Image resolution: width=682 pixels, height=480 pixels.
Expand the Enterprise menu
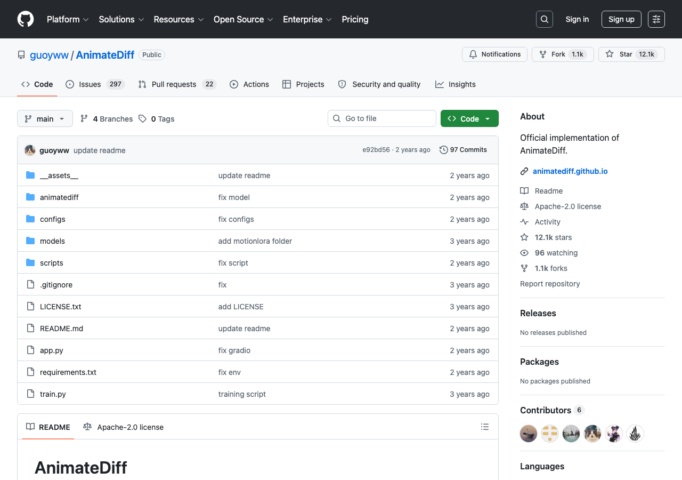pos(307,19)
